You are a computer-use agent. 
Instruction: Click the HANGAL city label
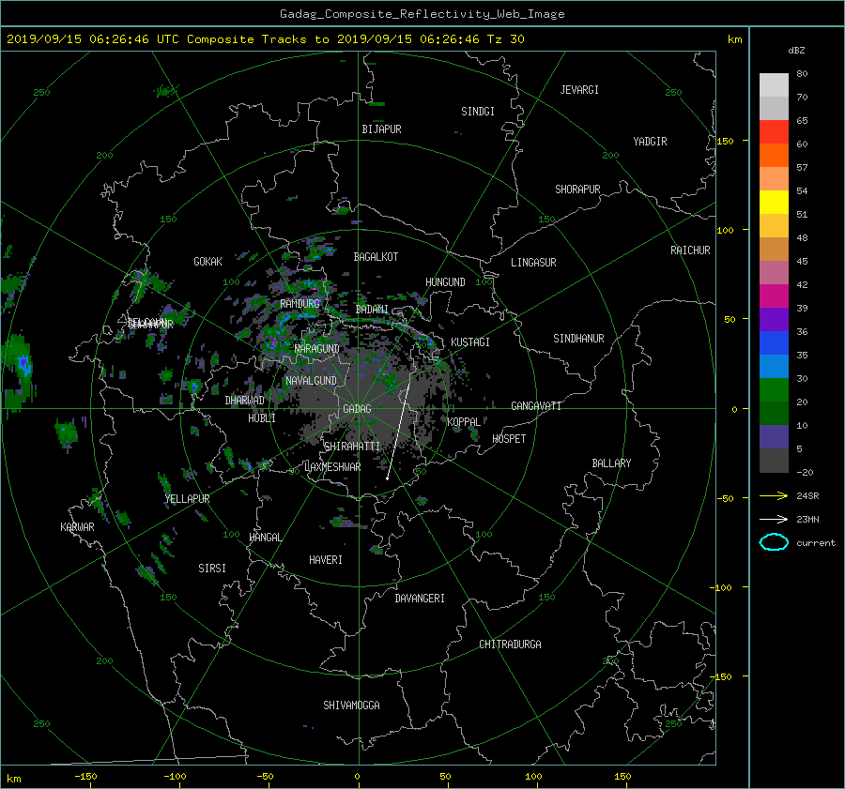[x=265, y=538]
